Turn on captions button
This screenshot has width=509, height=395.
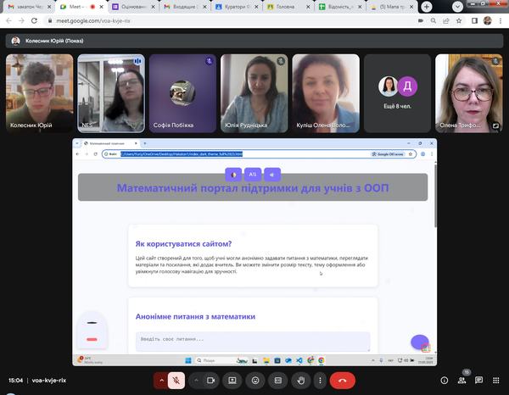pos(277,381)
